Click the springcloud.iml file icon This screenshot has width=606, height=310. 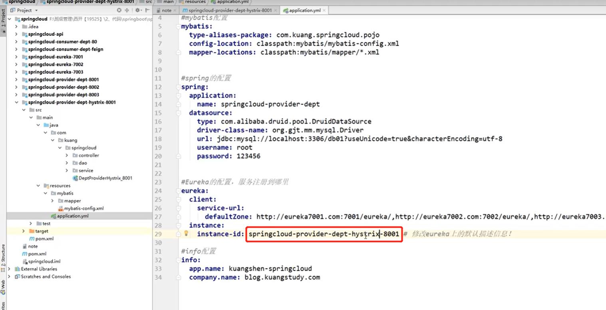pyautogui.click(x=25, y=262)
